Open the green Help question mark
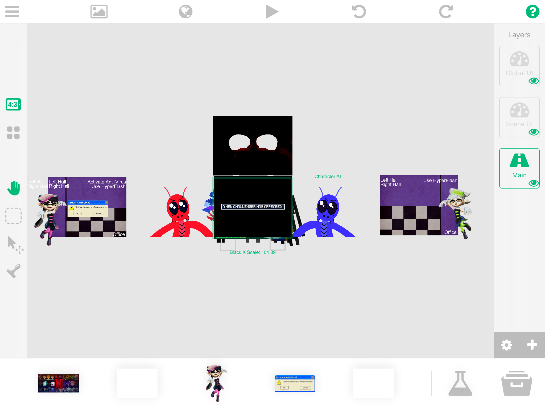The height and width of the screenshot is (409, 545). pyautogui.click(x=532, y=12)
